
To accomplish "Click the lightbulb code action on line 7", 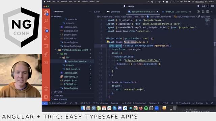I will point(108,42).
